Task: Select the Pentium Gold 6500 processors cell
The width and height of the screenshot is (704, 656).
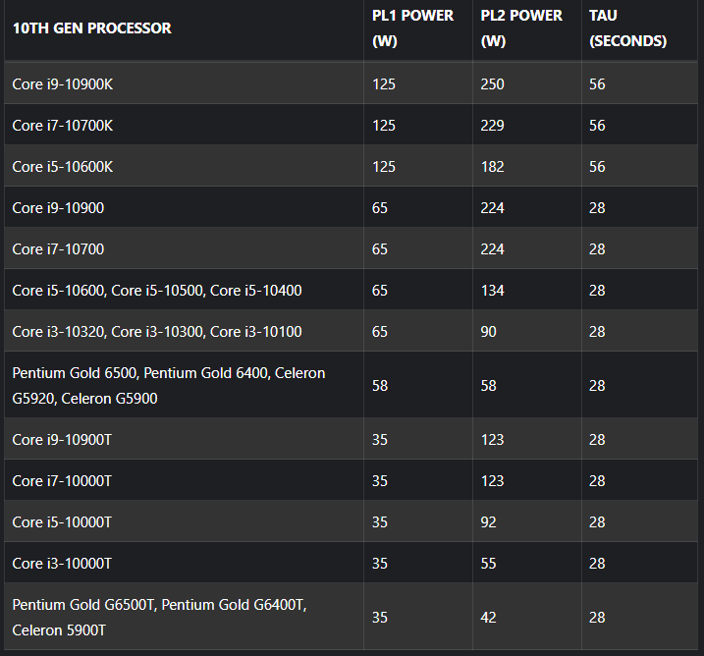Action: tap(168, 386)
